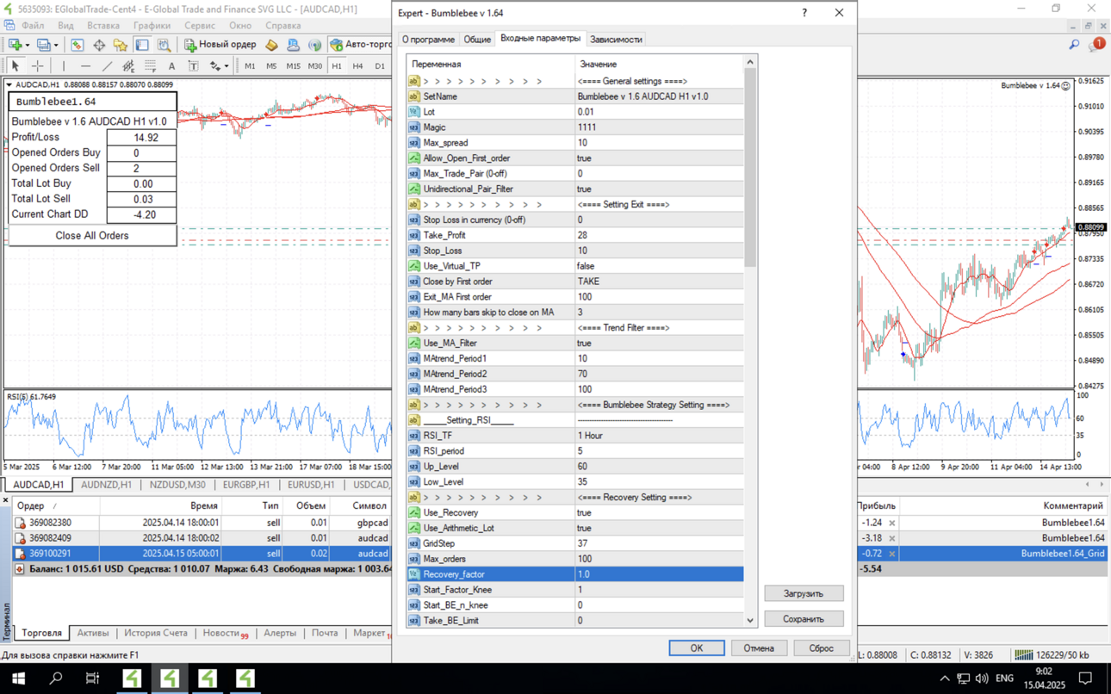Switch to the 'Зависимости' tab
The height and width of the screenshot is (694, 1111).
[x=616, y=40]
